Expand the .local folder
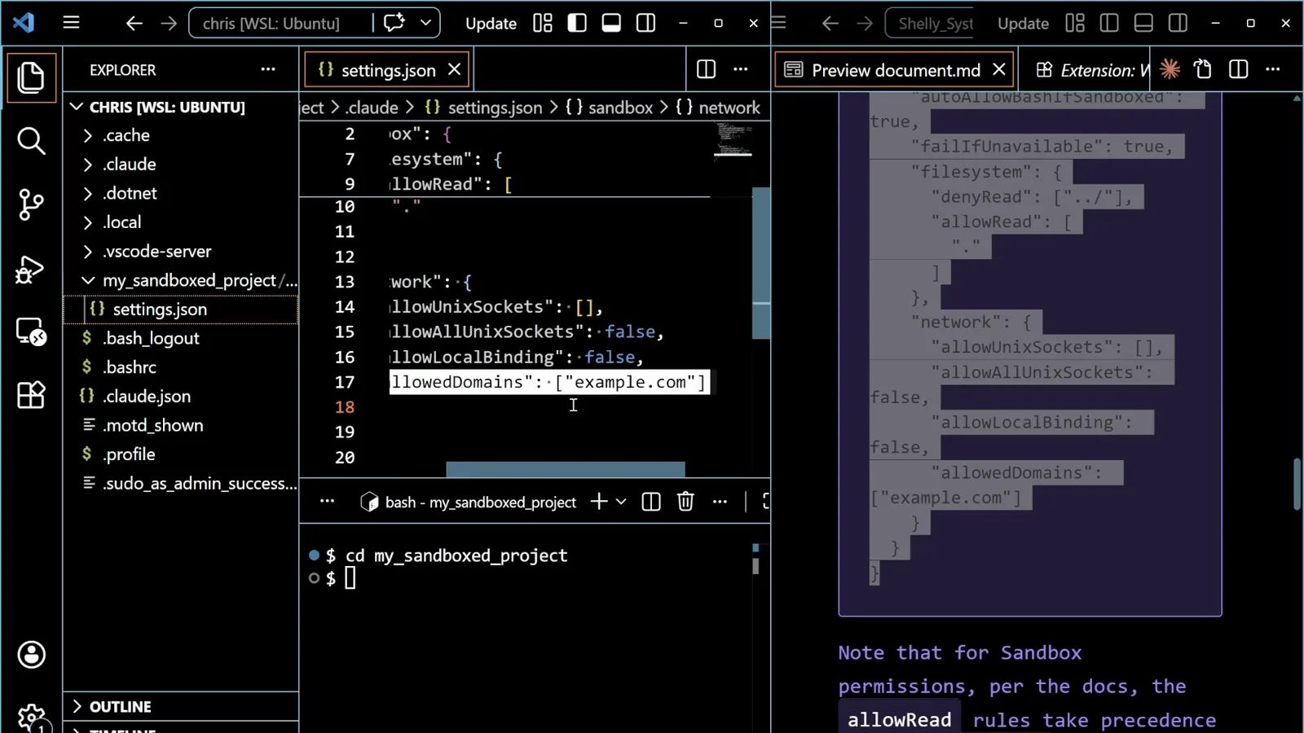The image size is (1304, 733). [181, 222]
